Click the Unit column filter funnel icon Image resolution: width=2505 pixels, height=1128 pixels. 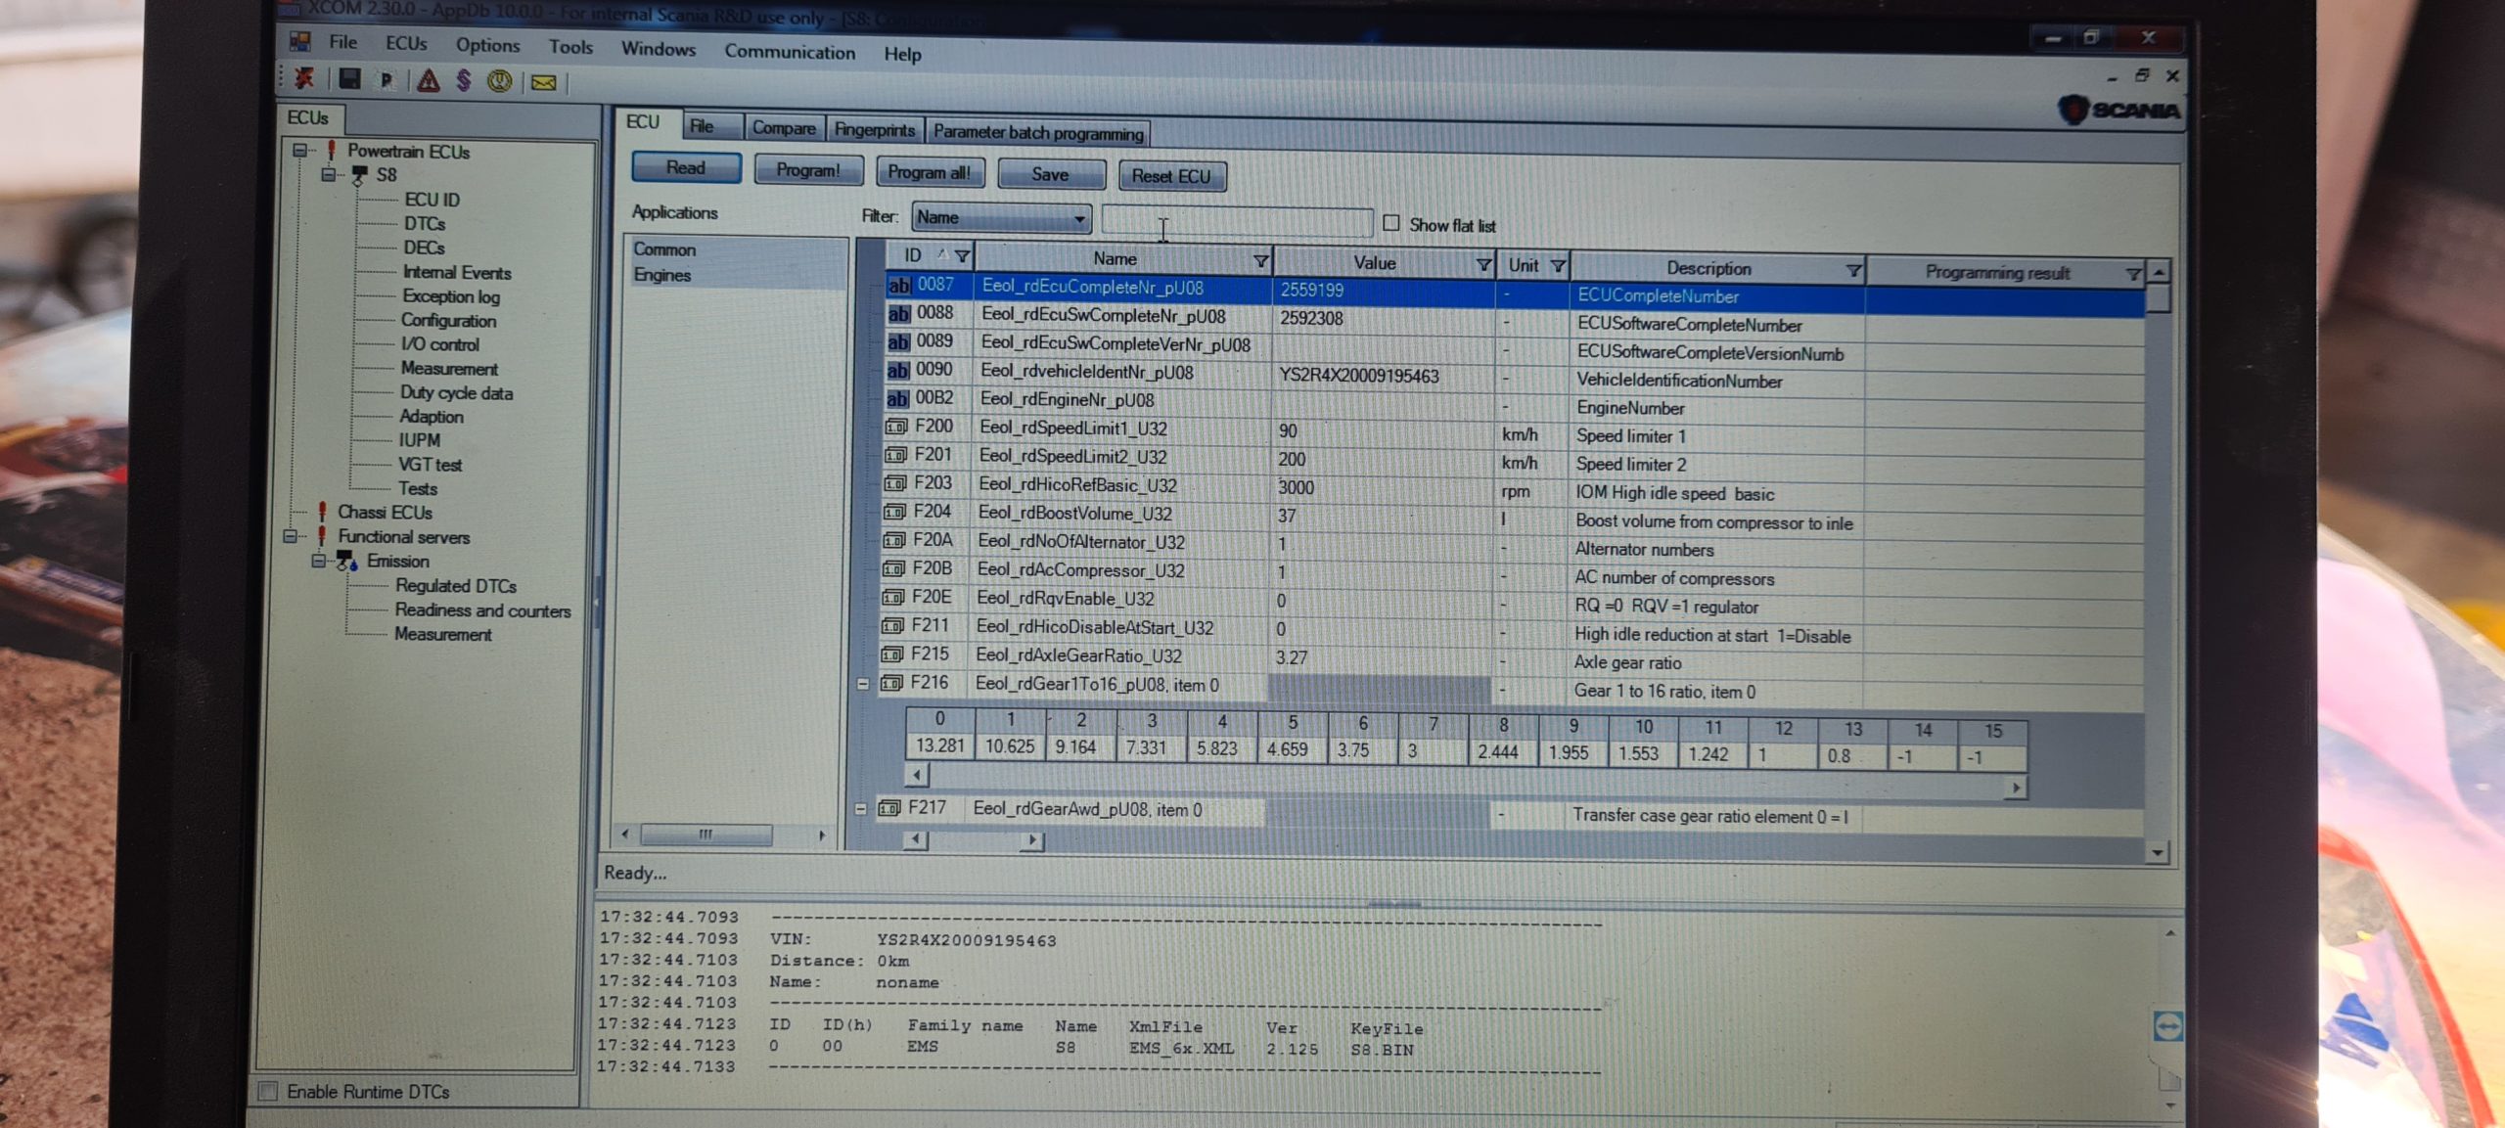pyautogui.click(x=1558, y=266)
